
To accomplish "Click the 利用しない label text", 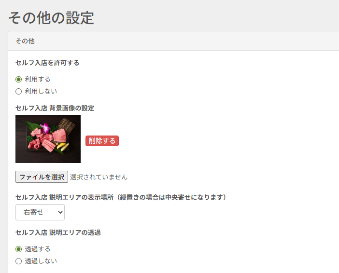I will click(x=41, y=91).
